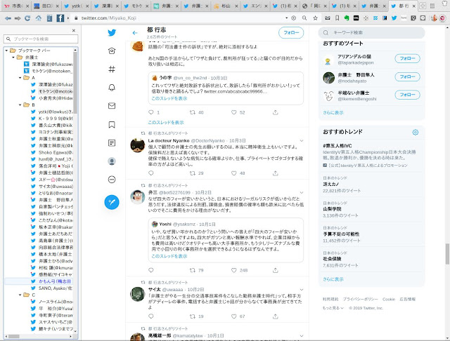The height and width of the screenshot is (341, 450).
Task: Switch to the モトケン browser tab
Action: (x=136, y=6)
